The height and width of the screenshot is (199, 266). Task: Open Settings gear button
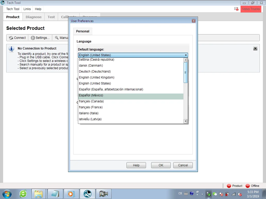coord(40,38)
